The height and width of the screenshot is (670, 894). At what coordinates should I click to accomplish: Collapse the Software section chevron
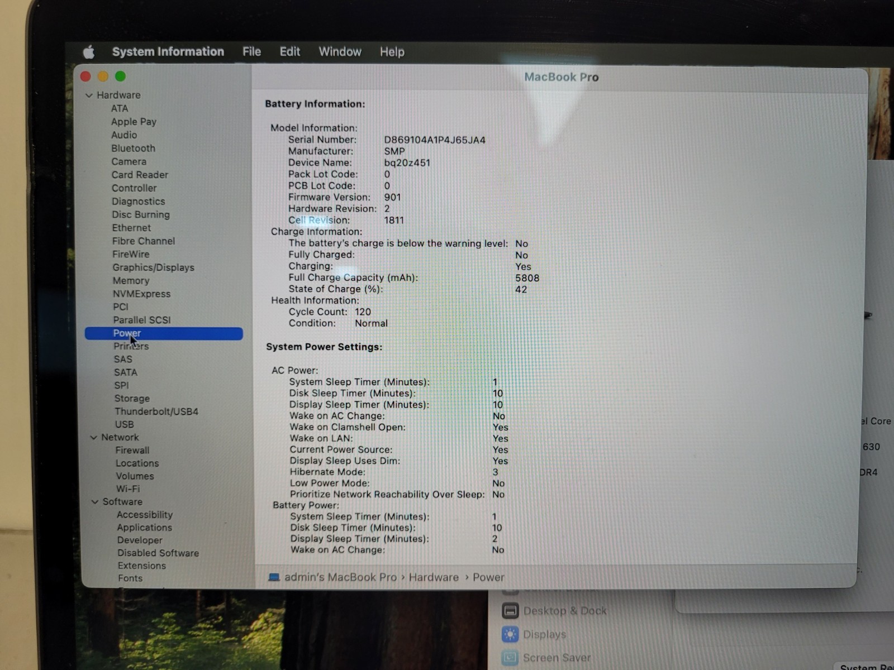tap(94, 502)
